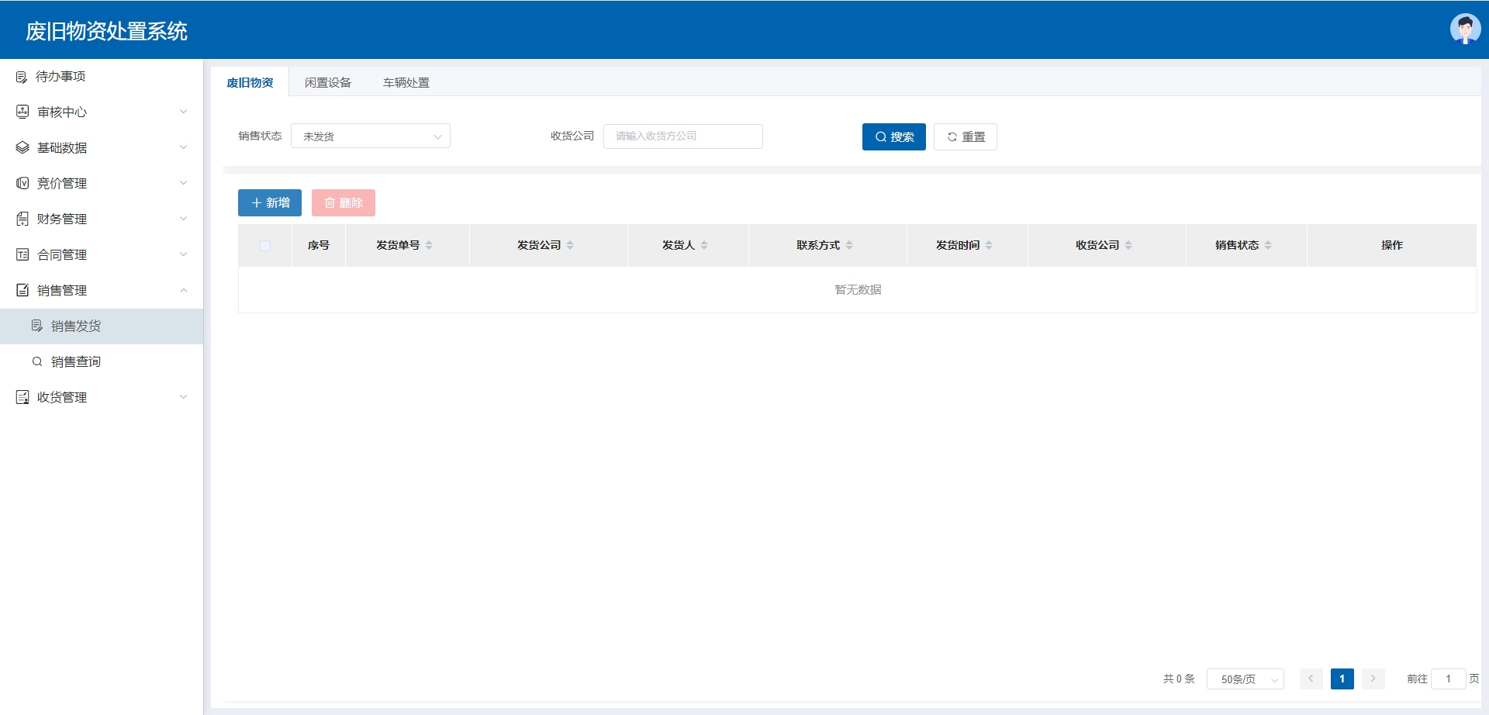Image resolution: width=1489 pixels, height=715 pixels.
Task: Click the user avatar icon
Action: 1465,29
